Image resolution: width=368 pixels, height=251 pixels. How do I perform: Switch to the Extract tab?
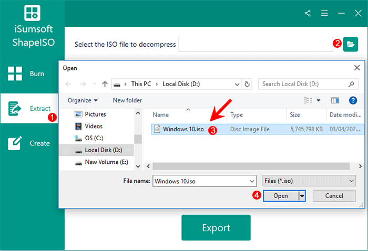coord(29,109)
